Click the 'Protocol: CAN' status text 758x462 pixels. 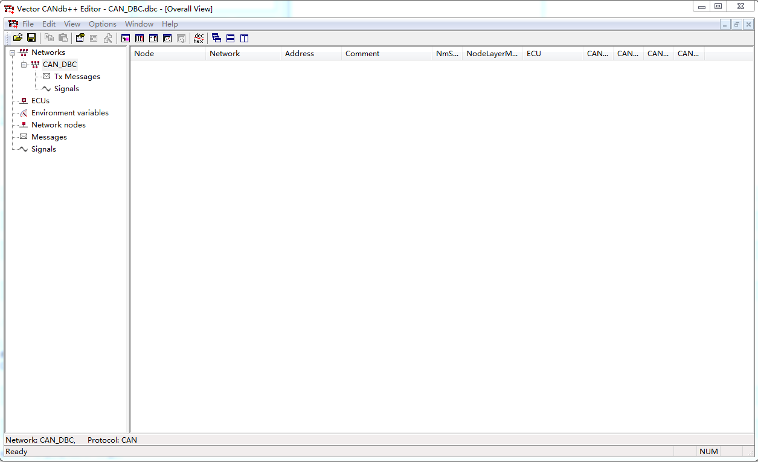[112, 440]
